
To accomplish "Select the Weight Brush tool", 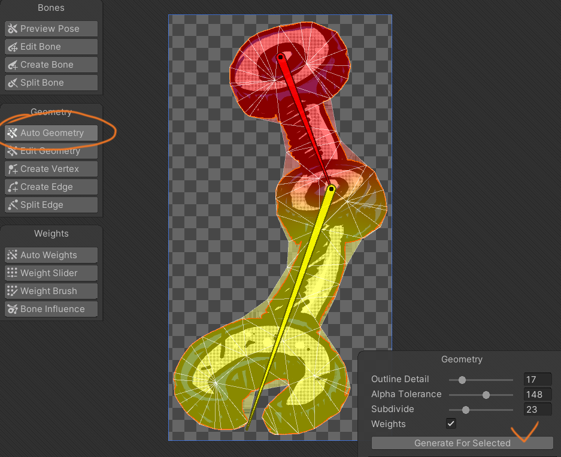I will click(51, 291).
